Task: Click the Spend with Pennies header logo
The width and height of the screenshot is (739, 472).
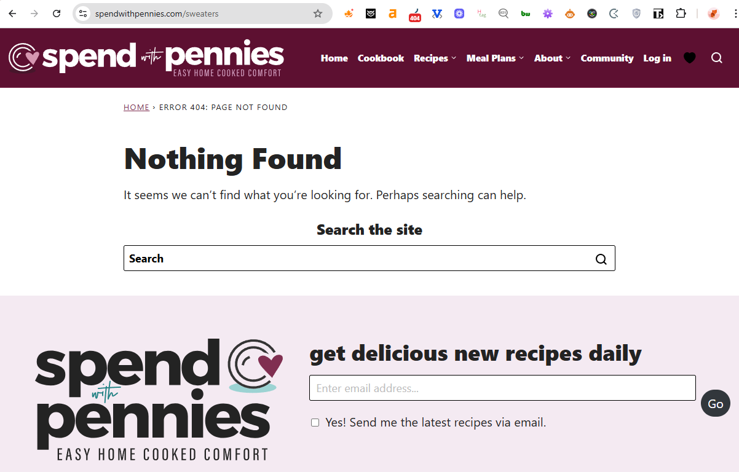Action: click(146, 58)
